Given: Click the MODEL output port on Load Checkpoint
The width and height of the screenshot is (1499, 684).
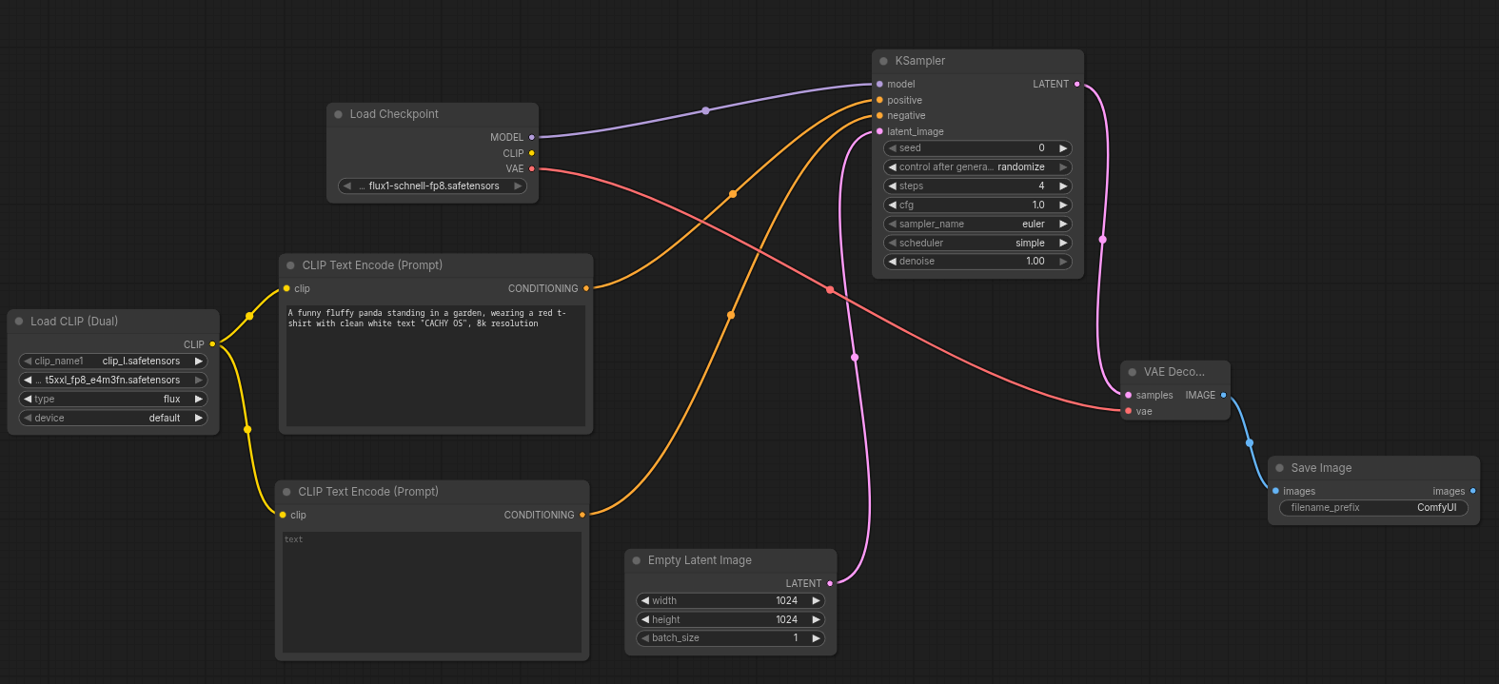Looking at the screenshot, I should (x=531, y=137).
